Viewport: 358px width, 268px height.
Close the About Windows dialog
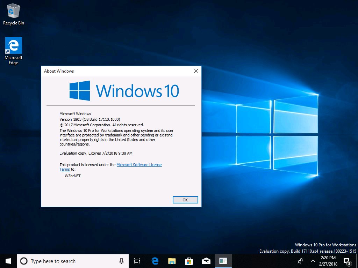[x=196, y=71]
